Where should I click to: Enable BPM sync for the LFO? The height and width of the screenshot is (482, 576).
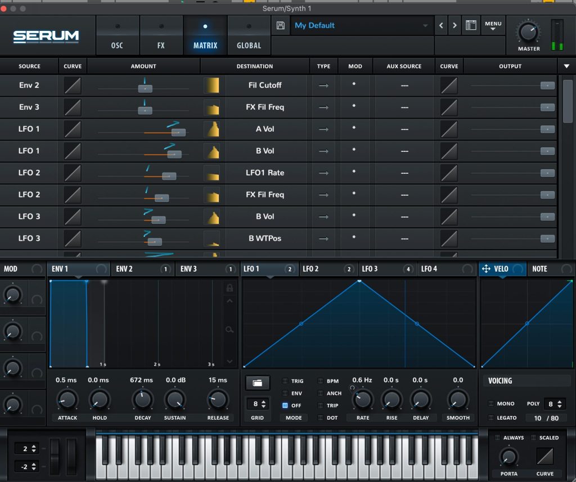click(320, 381)
